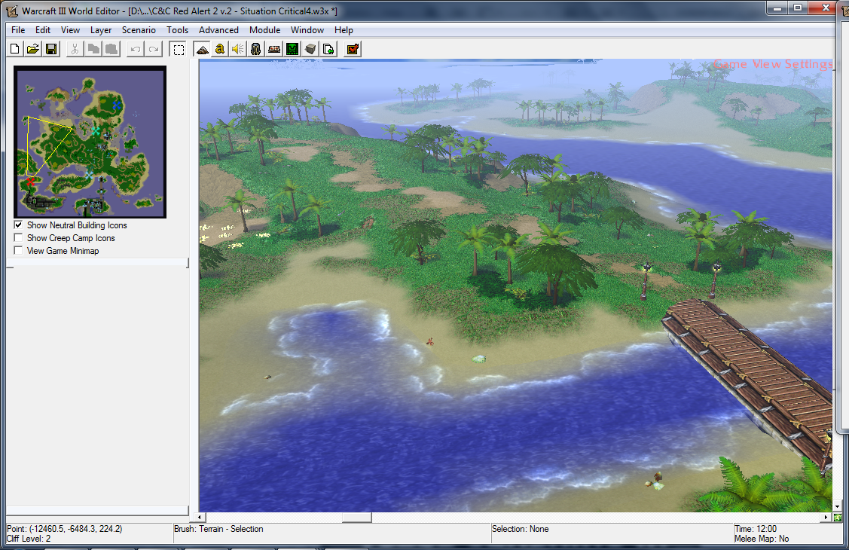
Task: Enable Show Creep Camp Icons checkbox
Action: [x=18, y=237]
